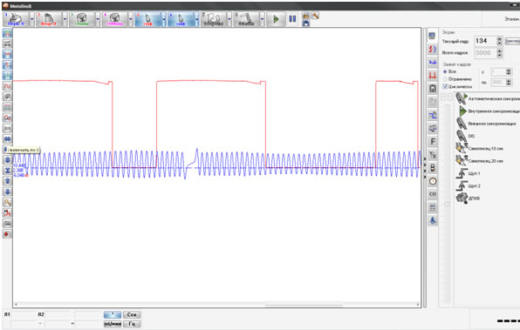Open dropdown arrow beside channel 1 button

point(31,19)
